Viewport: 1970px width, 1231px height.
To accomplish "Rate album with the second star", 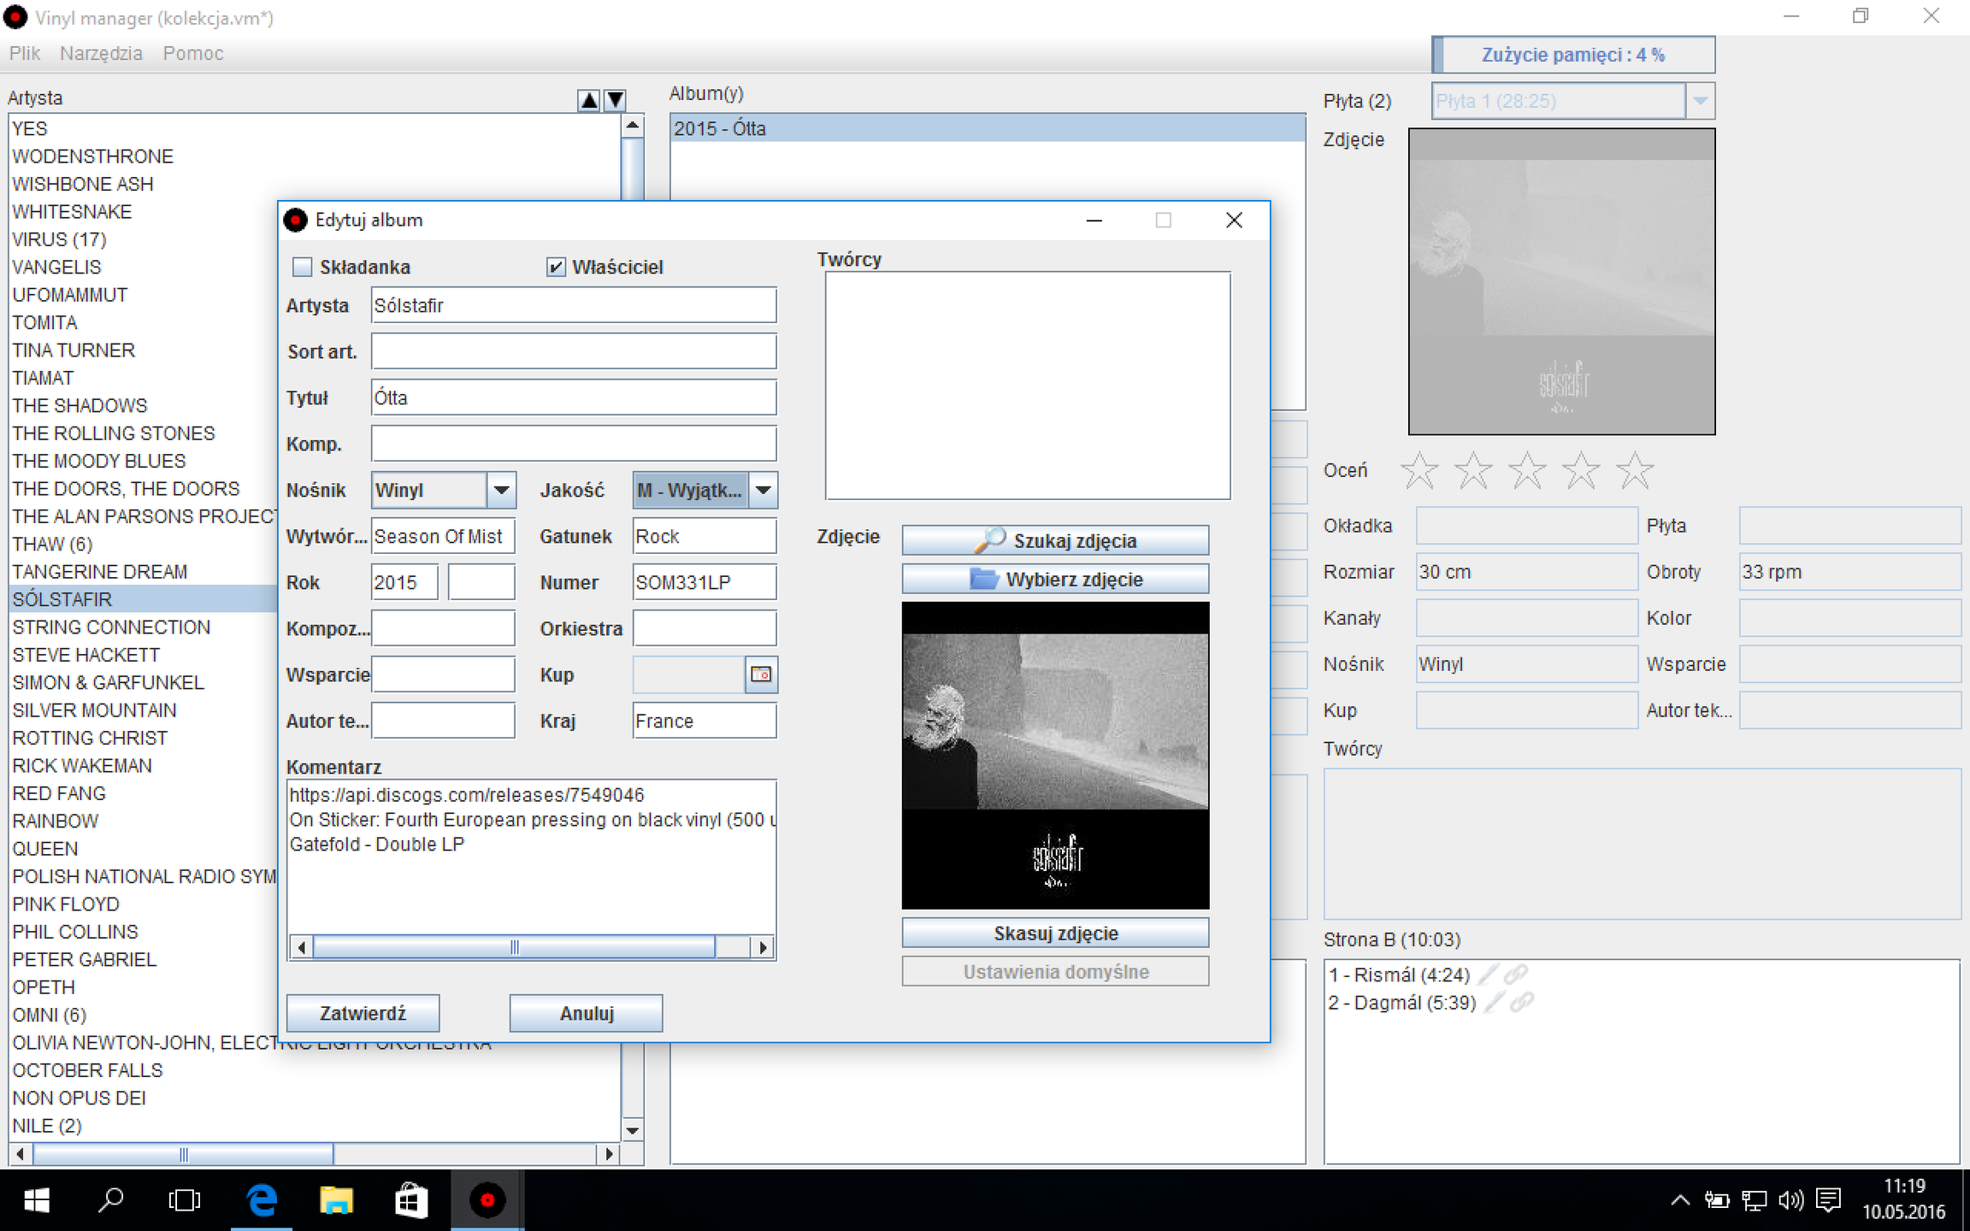I will pyautogui.click(x=1473, y=470).
